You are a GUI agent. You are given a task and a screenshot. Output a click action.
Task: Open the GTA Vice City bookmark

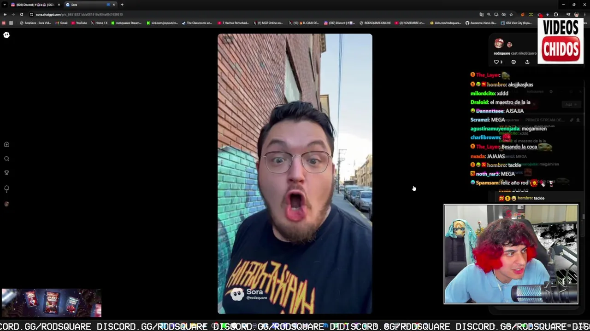[x=516, y=23]
